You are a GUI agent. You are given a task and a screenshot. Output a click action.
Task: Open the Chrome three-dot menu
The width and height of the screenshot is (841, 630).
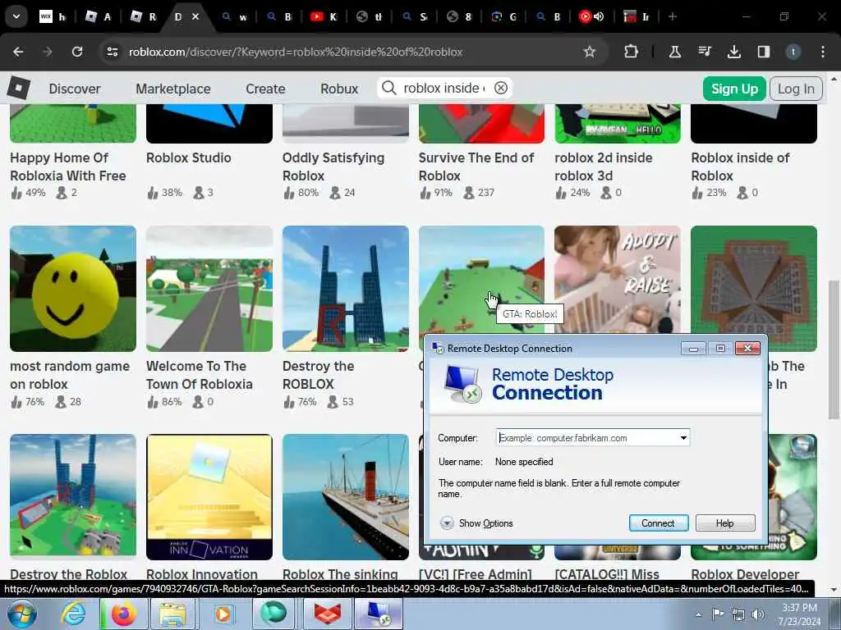click(823, 52)
